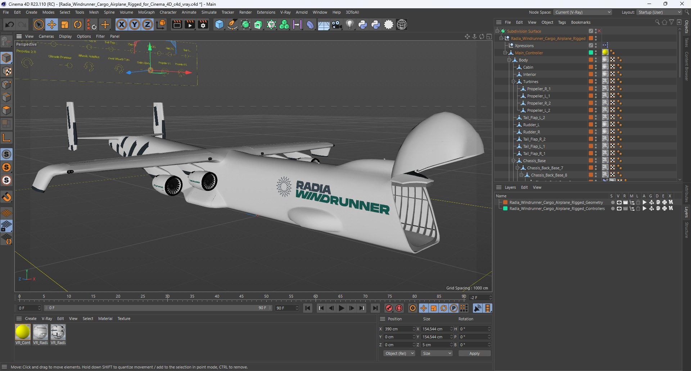Activate the Move tool
The image size is (691, 371).
(x=52, y=24)
